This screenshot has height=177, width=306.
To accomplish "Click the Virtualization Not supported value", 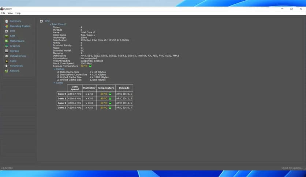I will [89, 58].
